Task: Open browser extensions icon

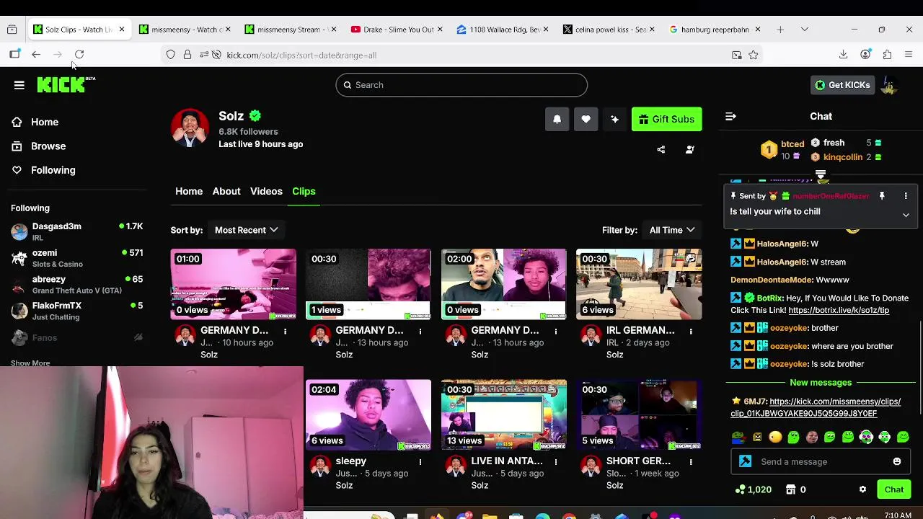Action: pos(888,55)
